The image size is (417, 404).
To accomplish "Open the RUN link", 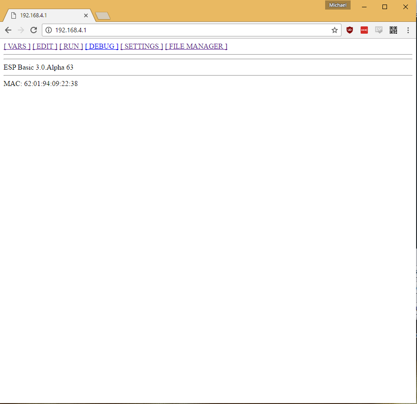I will 71,46.
